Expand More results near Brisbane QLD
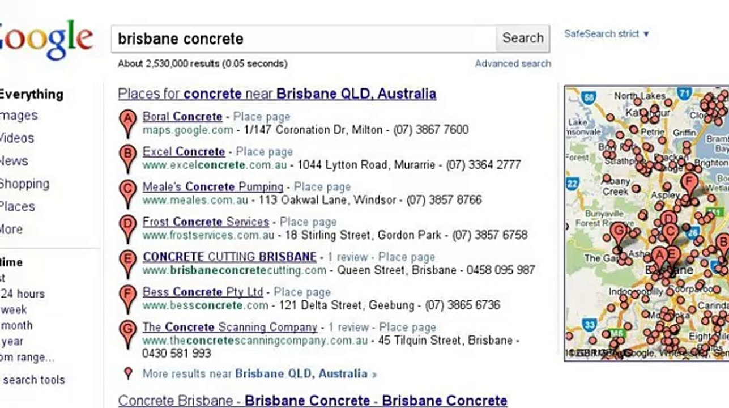The height and width of the screenshot is (408, 729). pos(259,374)
